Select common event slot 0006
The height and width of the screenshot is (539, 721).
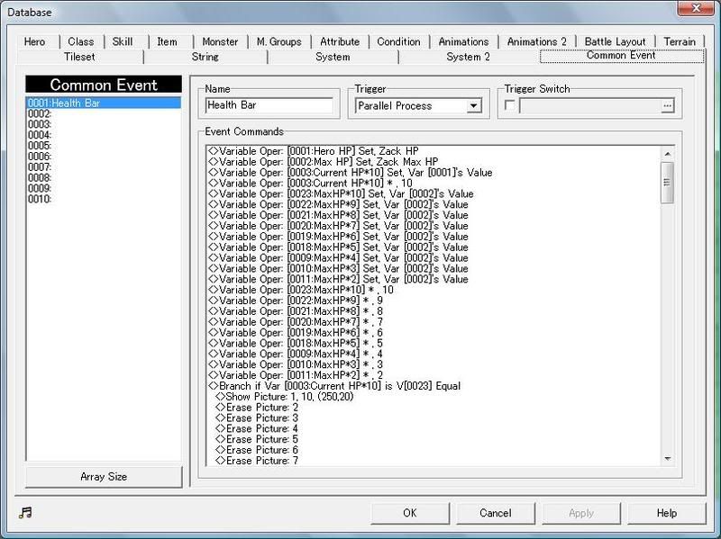tap(104, 157)
